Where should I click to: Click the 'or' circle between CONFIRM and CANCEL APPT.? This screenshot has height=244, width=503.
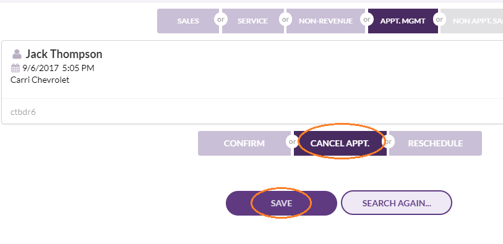click(293, 141)
